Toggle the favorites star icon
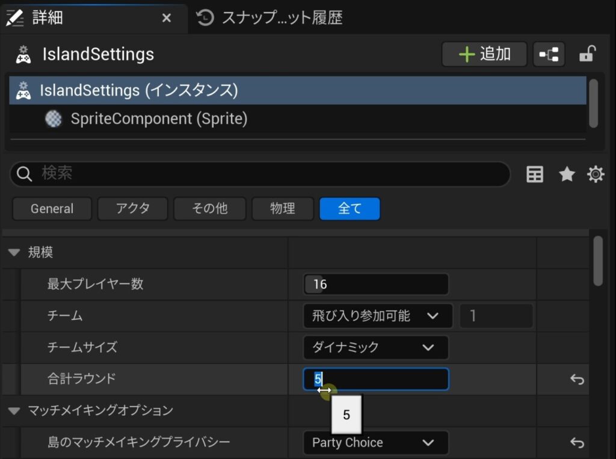The height and width of the screenshot is (459, 616). [x=567, y=174]
